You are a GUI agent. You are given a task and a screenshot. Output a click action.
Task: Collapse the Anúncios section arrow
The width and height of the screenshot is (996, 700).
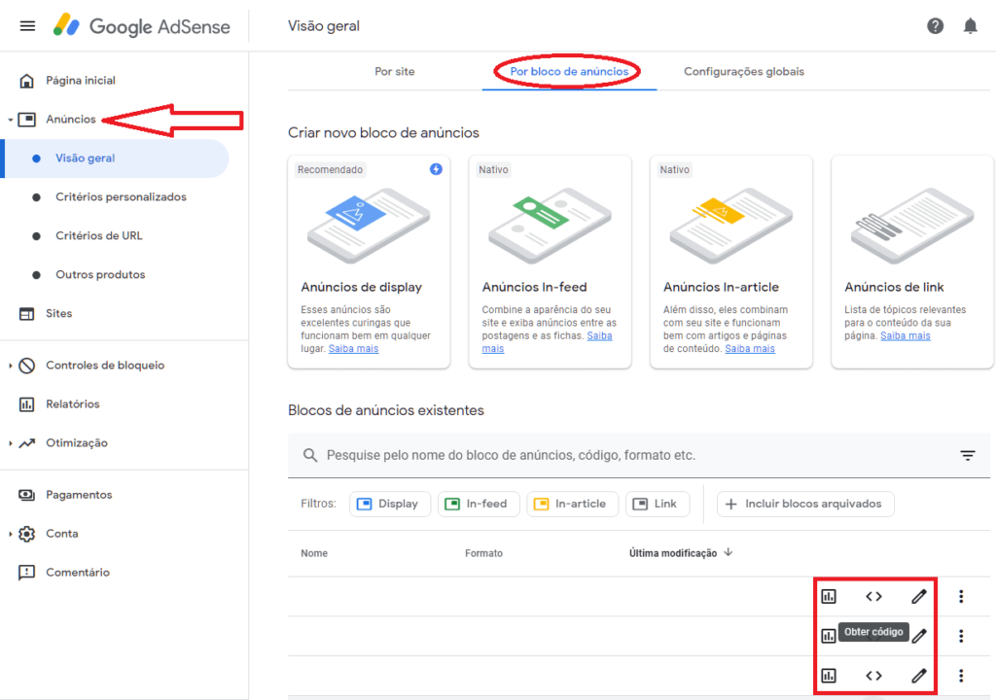10,120
